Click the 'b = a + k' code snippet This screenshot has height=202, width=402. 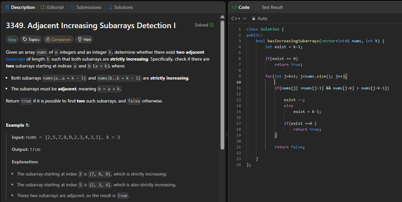pos(109,89)
